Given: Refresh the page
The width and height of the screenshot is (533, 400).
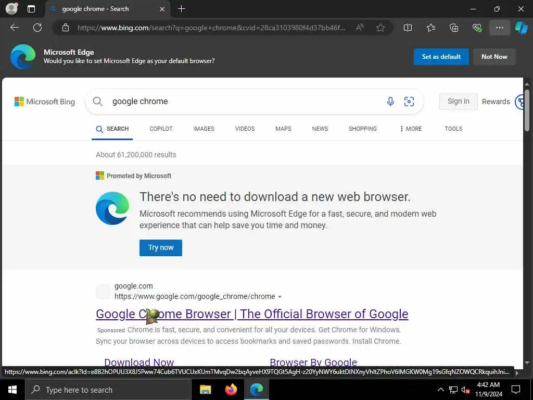Looking at the screenshot, I should pos(37,28).
